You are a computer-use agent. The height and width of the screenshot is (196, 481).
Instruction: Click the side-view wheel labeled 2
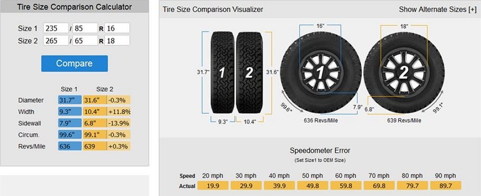404,73
